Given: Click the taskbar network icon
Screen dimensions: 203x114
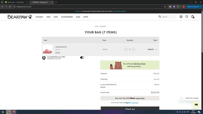Looking at the screenshot, I should pos(182,112).
